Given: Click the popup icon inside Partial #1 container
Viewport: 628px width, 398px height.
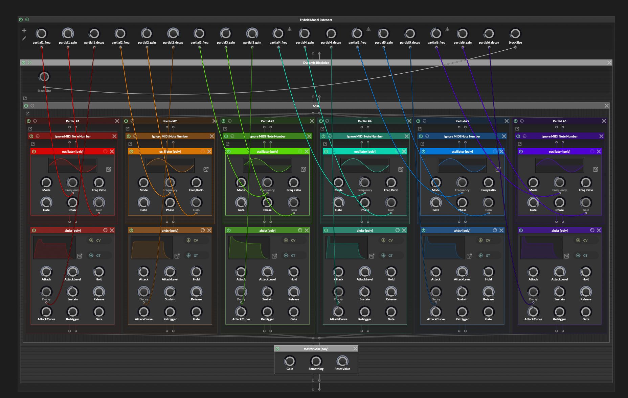Looking at the screenshot, I should [x=30, y=129].
